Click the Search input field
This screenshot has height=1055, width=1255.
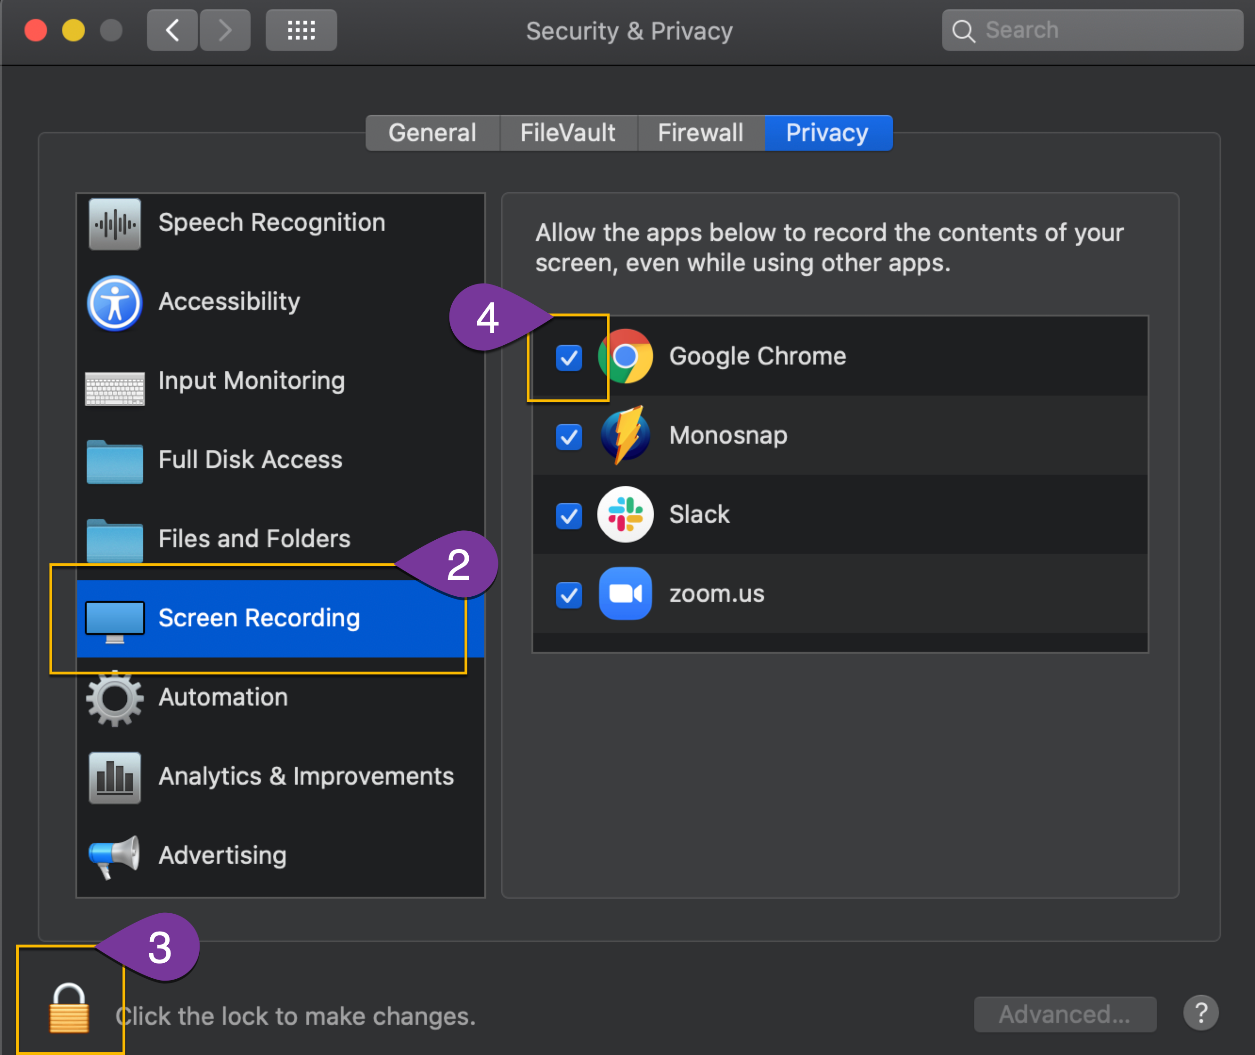pos(1092,30)
